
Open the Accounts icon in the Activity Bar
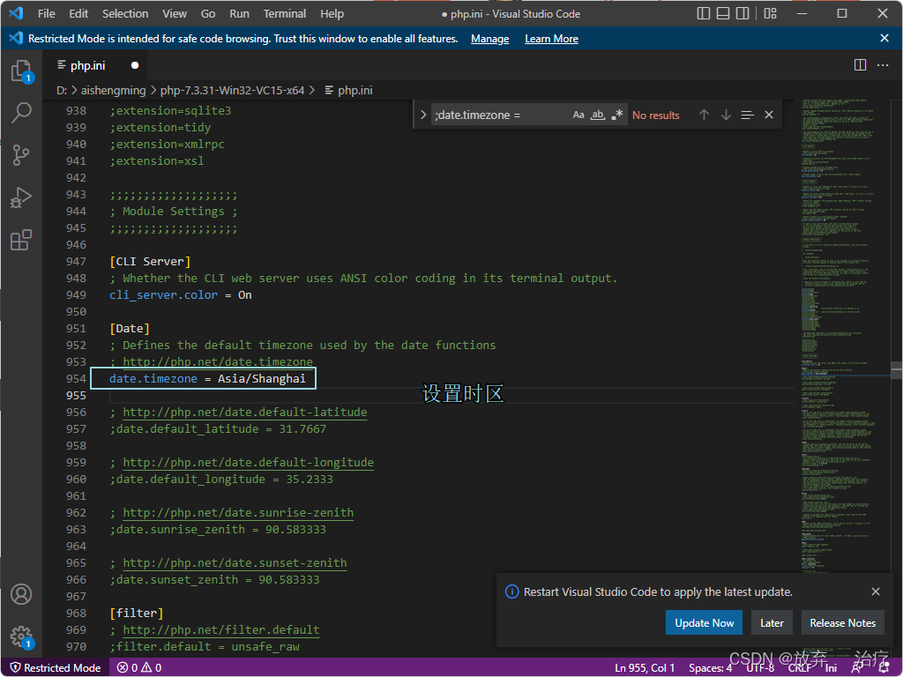coord(21,594)
